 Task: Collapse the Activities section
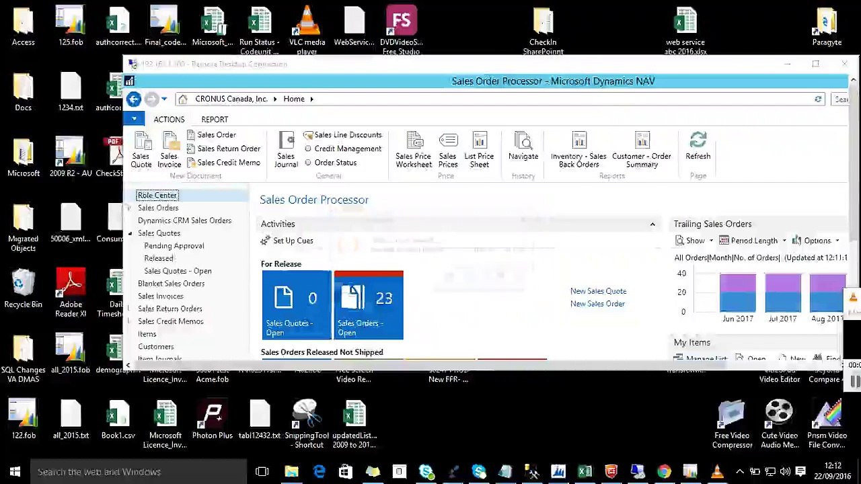tap(652, 224)
